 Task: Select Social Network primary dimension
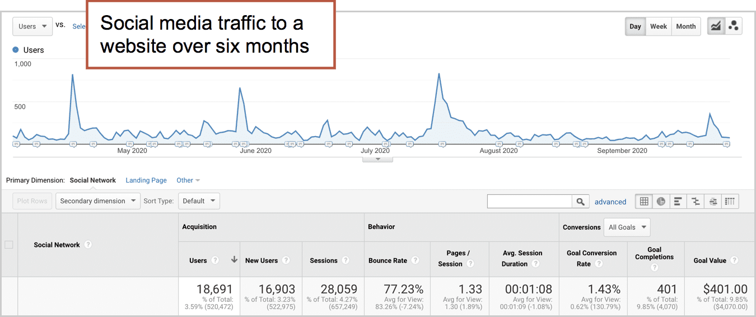pyautogui.click(x=93, y=180)
